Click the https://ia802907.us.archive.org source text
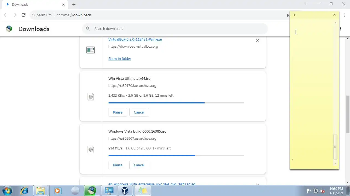This screenshot has height=196, width=350. (132, 138)
